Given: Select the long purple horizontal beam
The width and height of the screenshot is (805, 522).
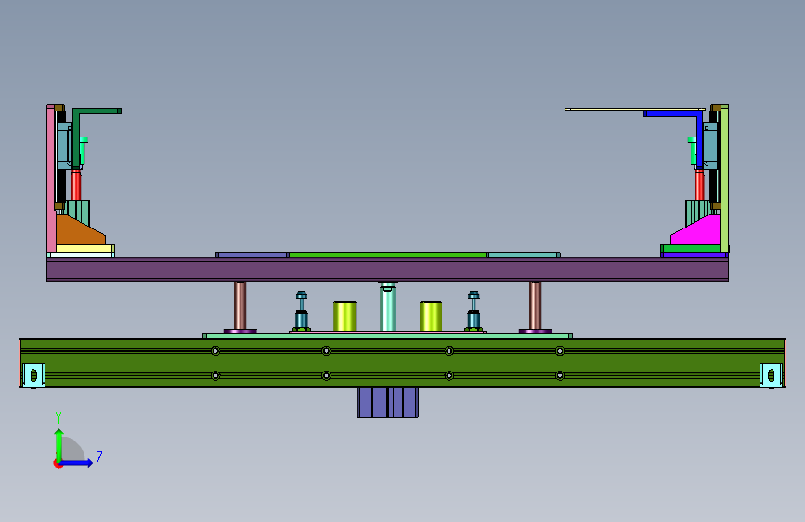Looking at the screenshot, I should pyautogui.click(x=387, y=269).
